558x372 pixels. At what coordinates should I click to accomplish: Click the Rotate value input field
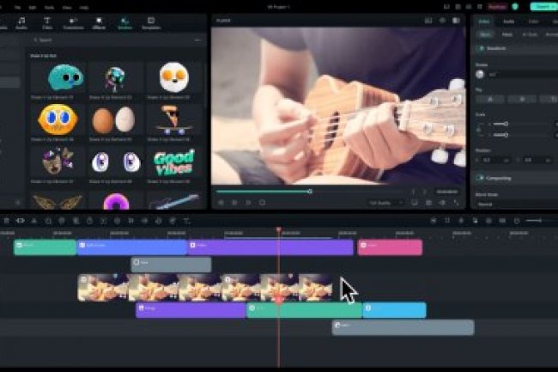coord(523,75)
